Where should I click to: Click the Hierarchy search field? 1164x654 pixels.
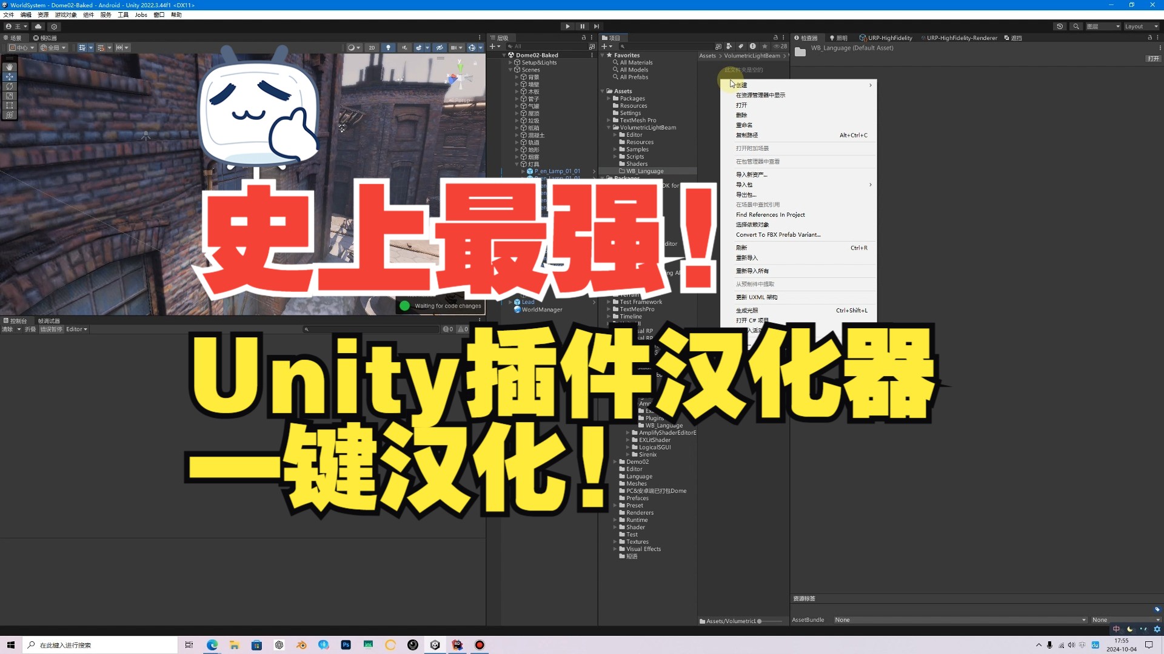point(547,46)
